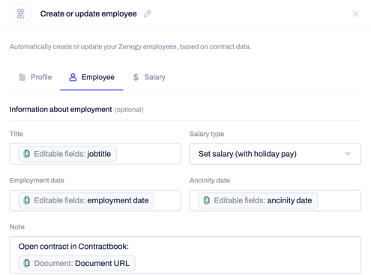
Task: Click the 'Employment date' field label
Action: click(x=37, y=180)
